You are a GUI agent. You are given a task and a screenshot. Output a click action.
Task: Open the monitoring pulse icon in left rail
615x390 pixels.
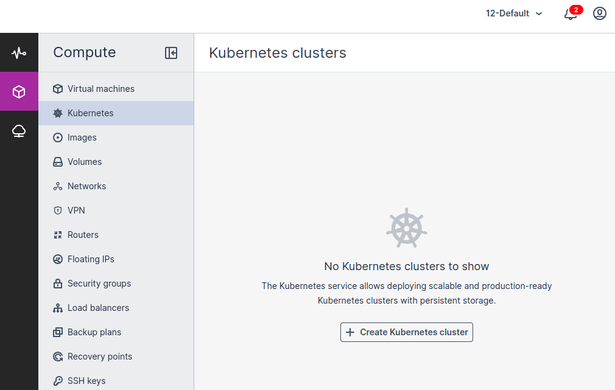click(19, 52)
